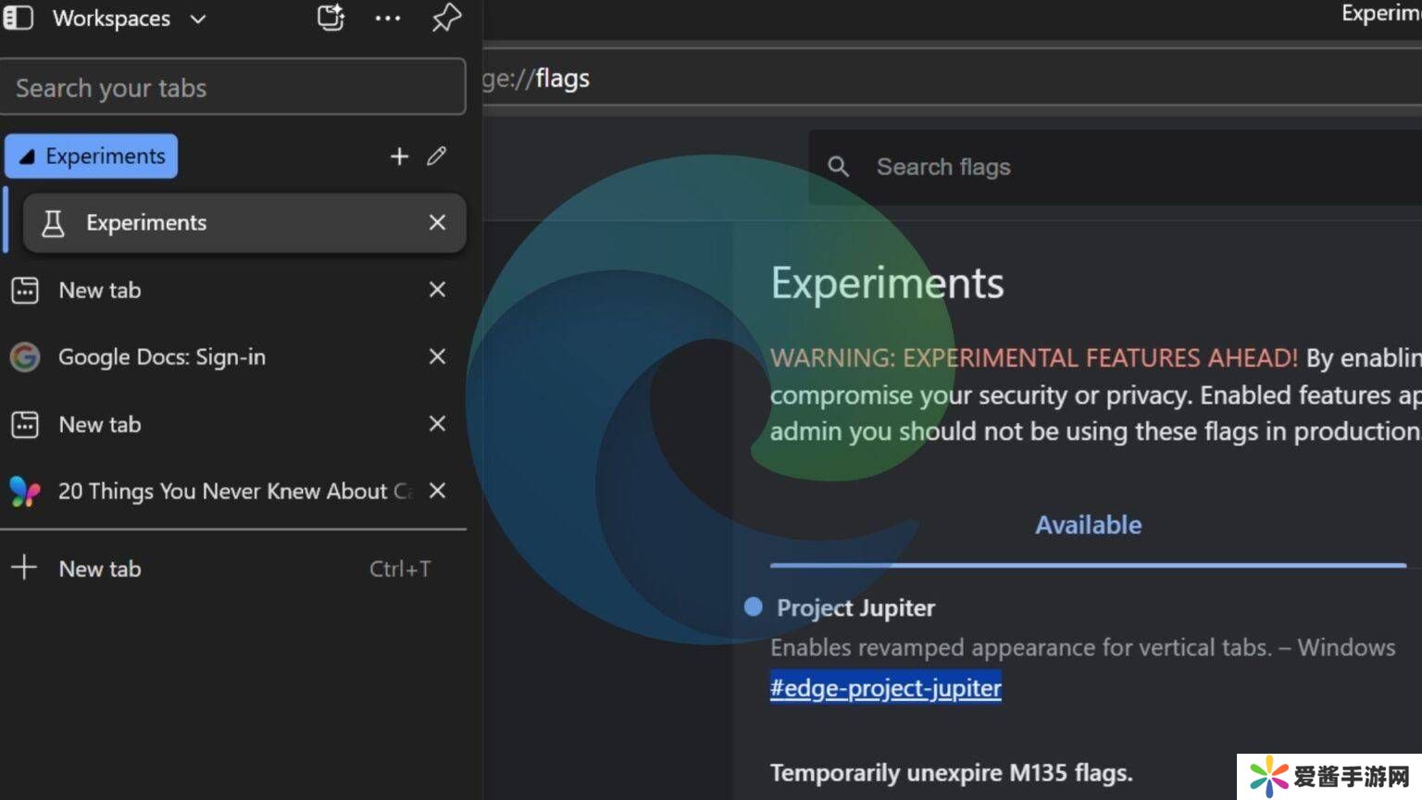Pin the vertical tabs pane
The height and width of the screenshot is (800, 1422).
pos(446,18)
